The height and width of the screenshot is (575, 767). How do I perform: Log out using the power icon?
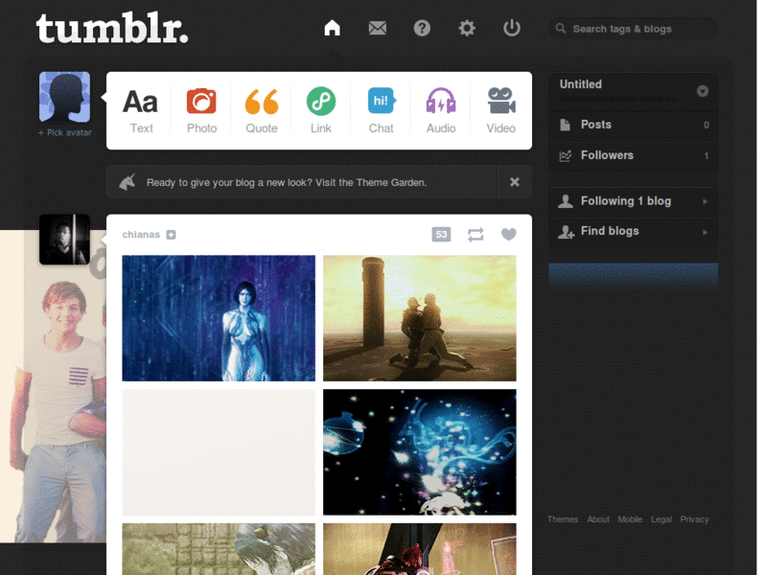click(512, 28)
